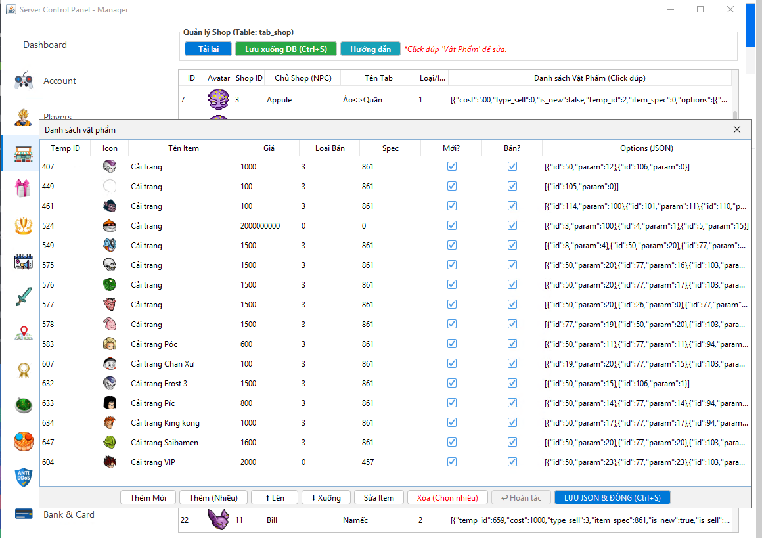Screen dimensions: 762x538
Task: Close the Danh sách vật phẩm dialog
Action: [x=737, y=129]
